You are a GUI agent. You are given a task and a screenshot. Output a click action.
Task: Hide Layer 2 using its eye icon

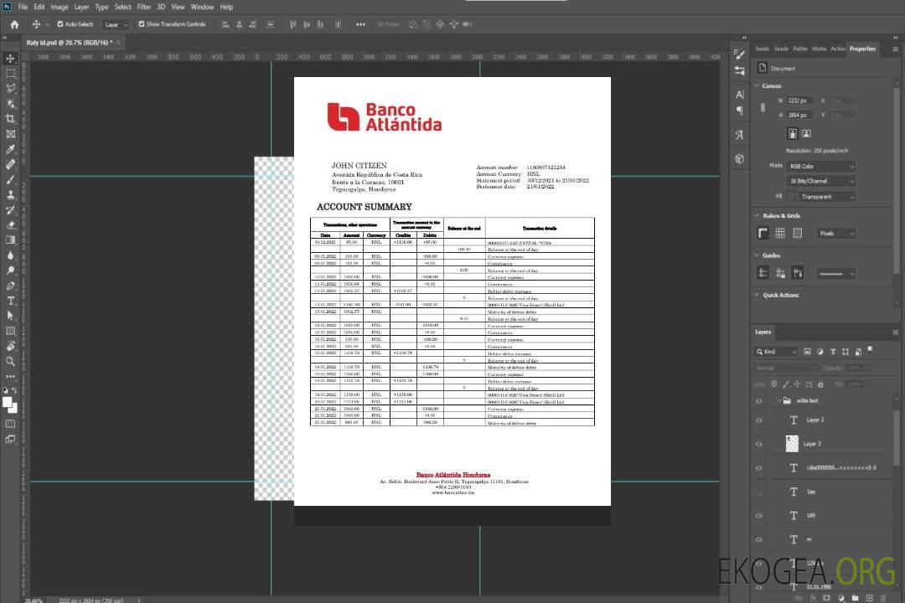(x=759, y=420)
